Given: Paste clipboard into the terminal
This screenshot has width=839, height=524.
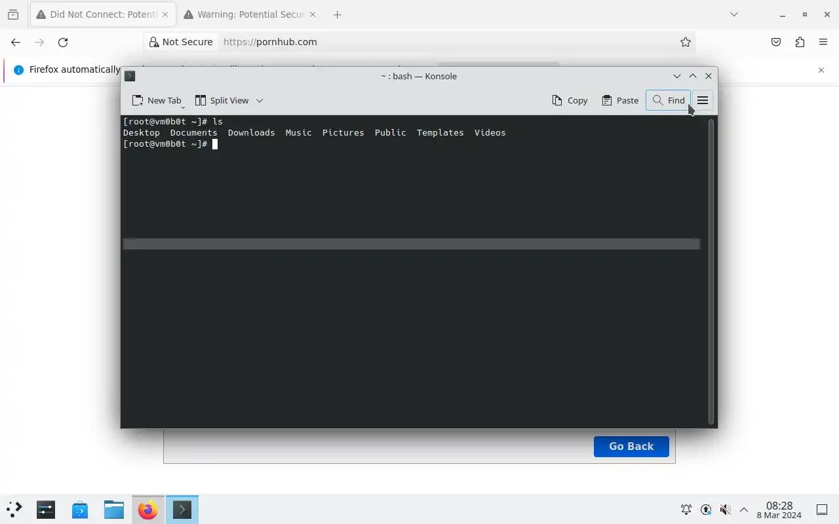Looking at the screenshot, I should (620, 100).
